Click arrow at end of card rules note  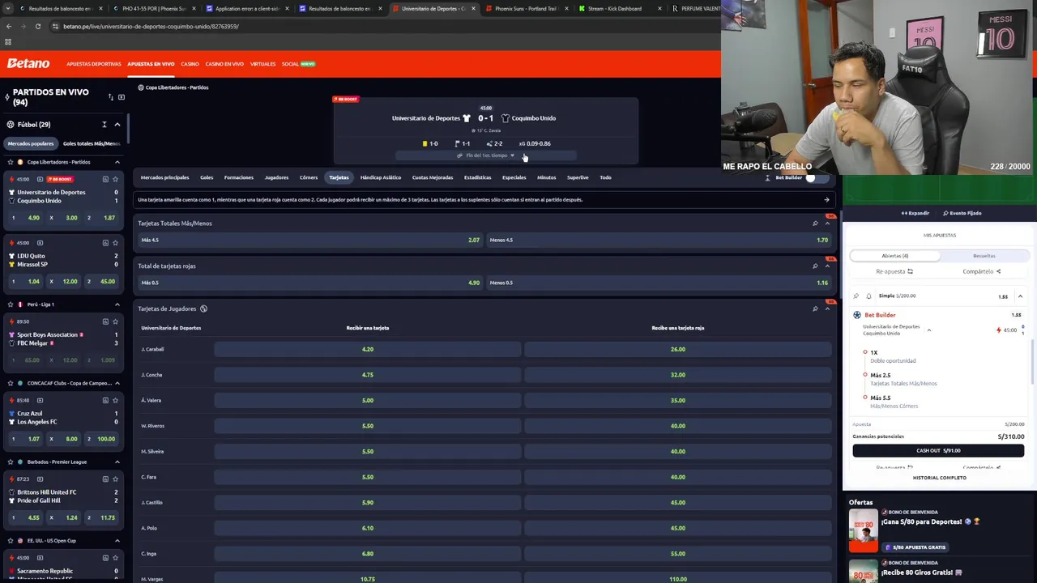tap(826, 199)
